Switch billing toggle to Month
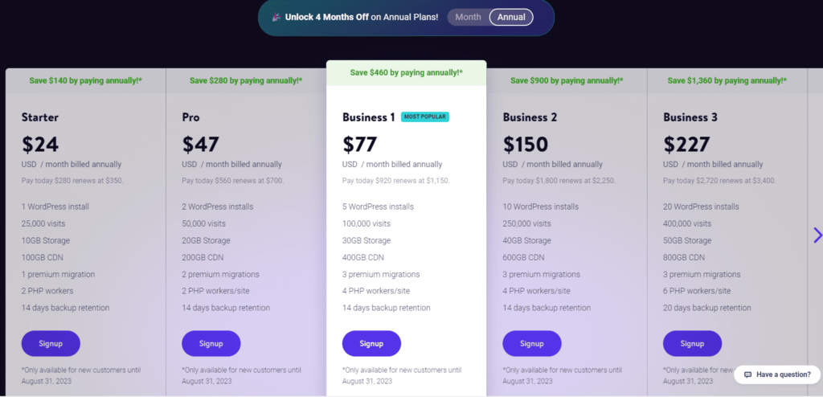The width and height of the screenshot is (823, 397). pyautogui.click(x=468, y=17)
